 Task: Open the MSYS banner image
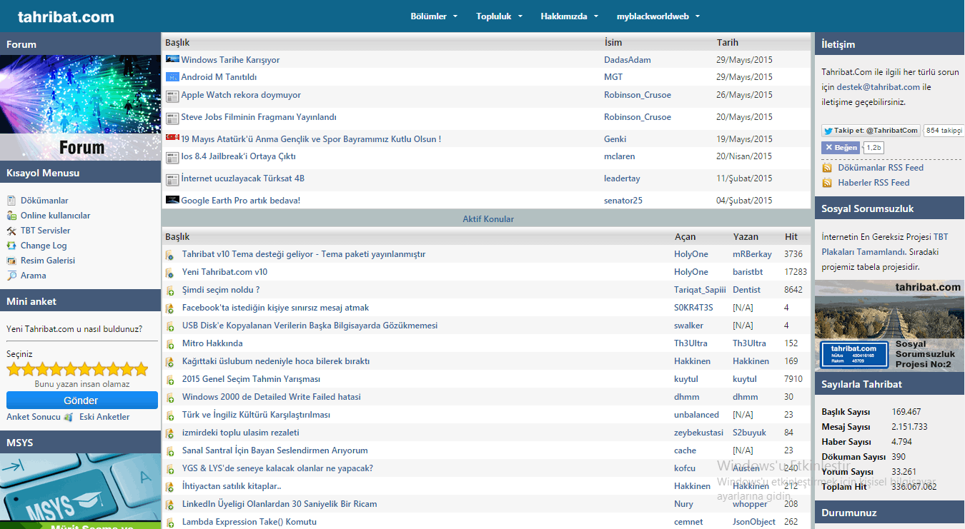(80, 491)
